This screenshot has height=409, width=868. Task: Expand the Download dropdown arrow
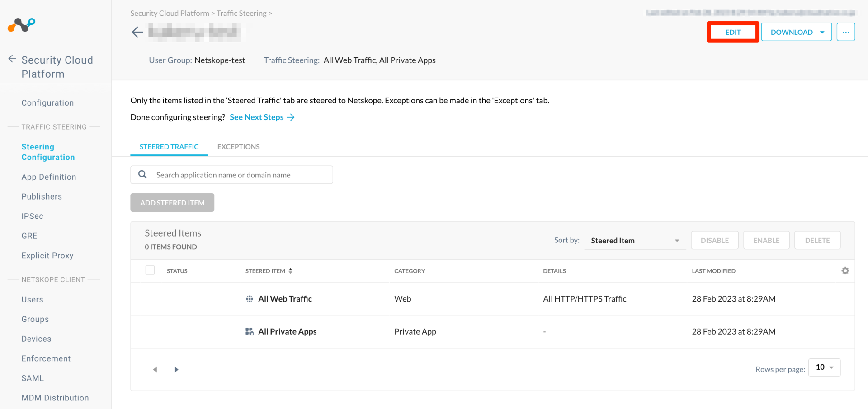coord(823,32)
